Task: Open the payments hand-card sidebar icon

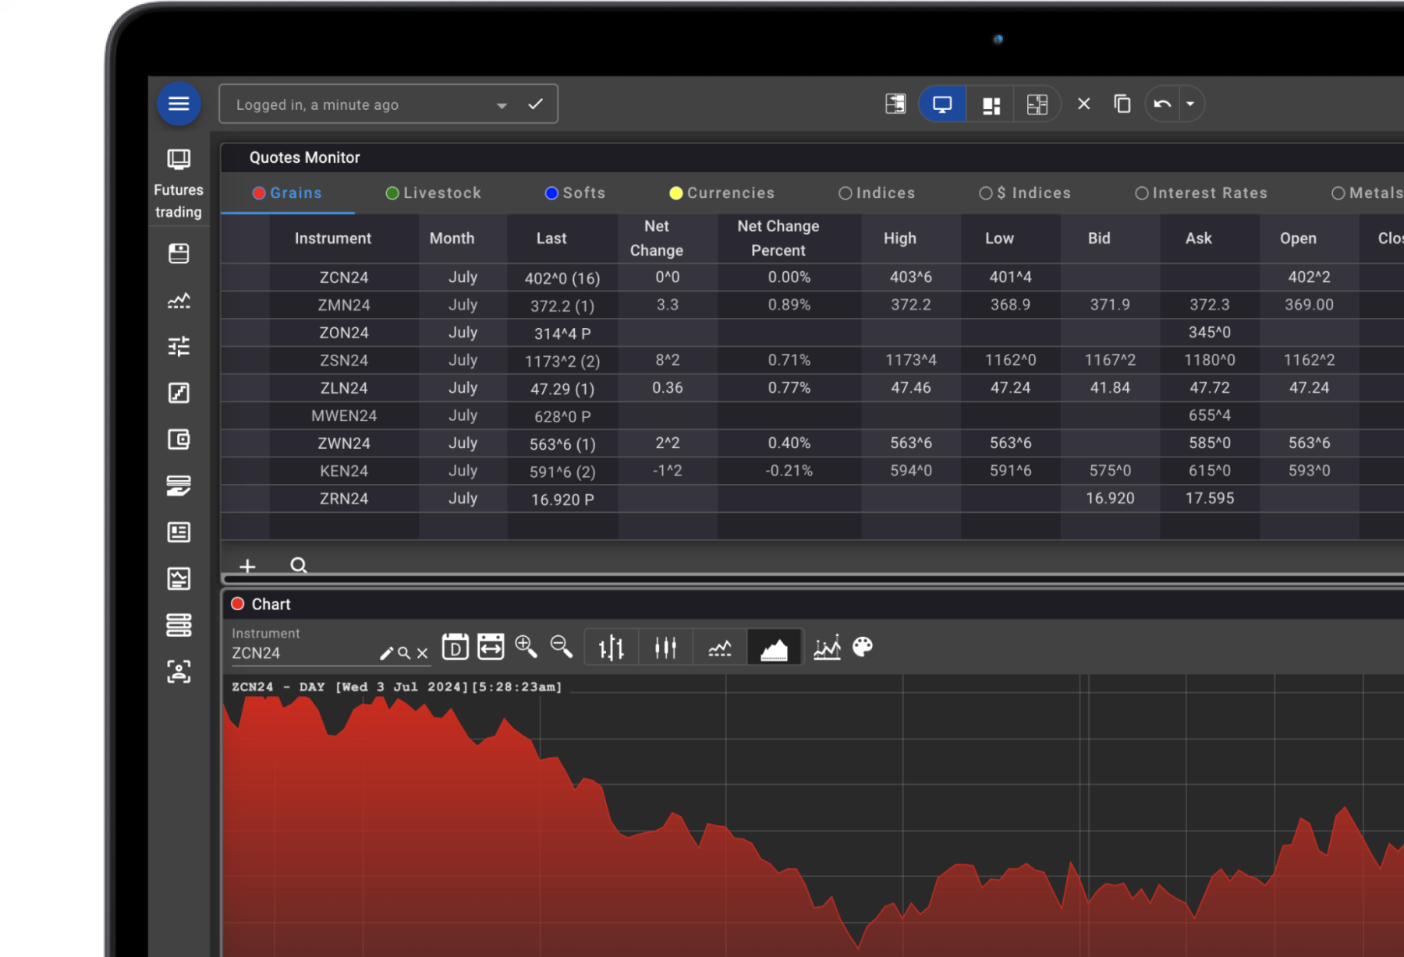Action: pyautogui.click(x=179, y=486)
